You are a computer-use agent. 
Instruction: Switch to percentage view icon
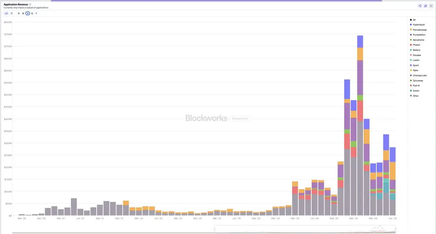[12, 13]
